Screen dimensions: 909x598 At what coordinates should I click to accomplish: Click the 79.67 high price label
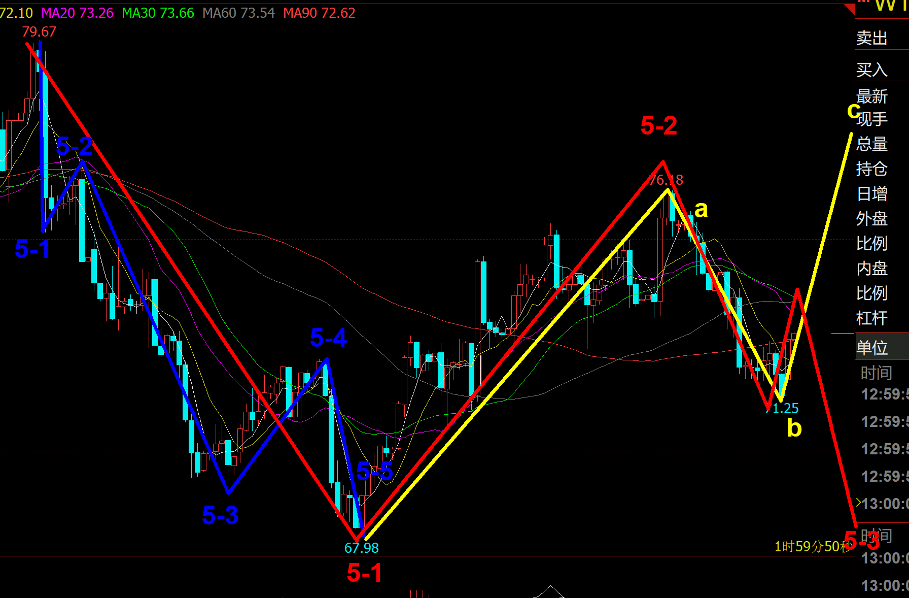coord(39,32)
